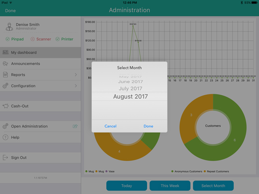The image size is (259, 194).
Task: Pick July 2017 in month picker
Action: click(x=130, y=89)
